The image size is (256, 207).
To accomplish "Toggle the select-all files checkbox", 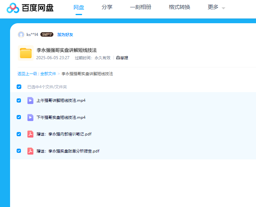I will coord(19,87).
